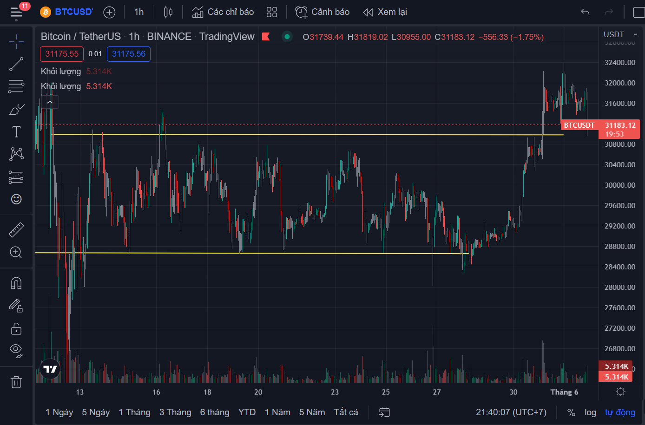Select the Tất cả range

346,412
